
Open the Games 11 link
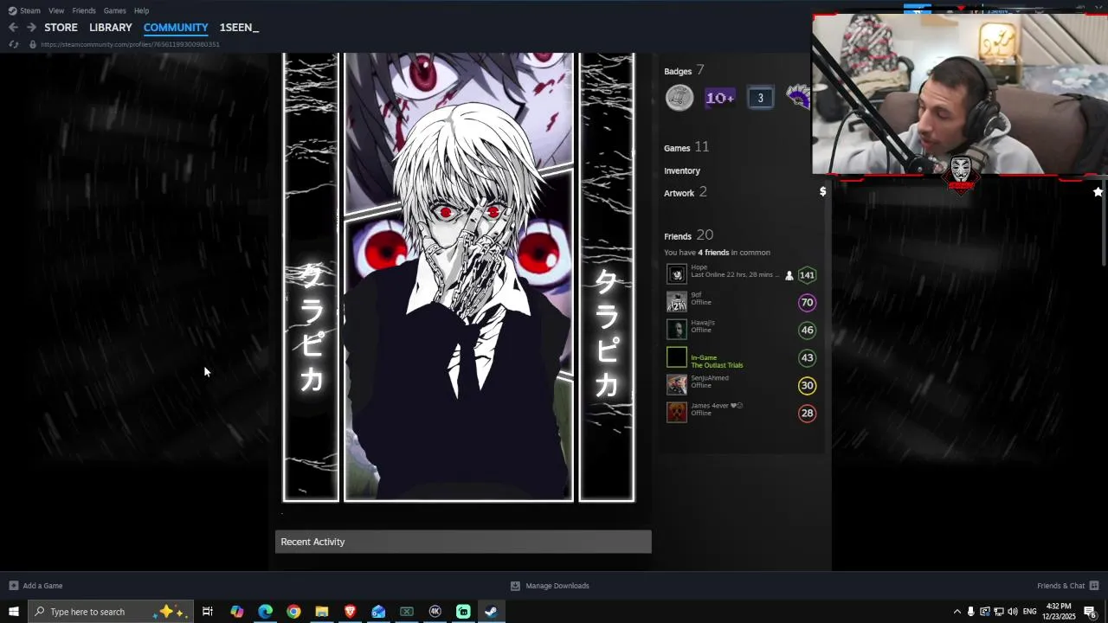click(686, 148)
